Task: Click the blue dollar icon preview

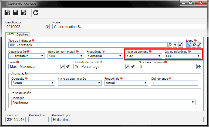Action: (x=189, y=45)
